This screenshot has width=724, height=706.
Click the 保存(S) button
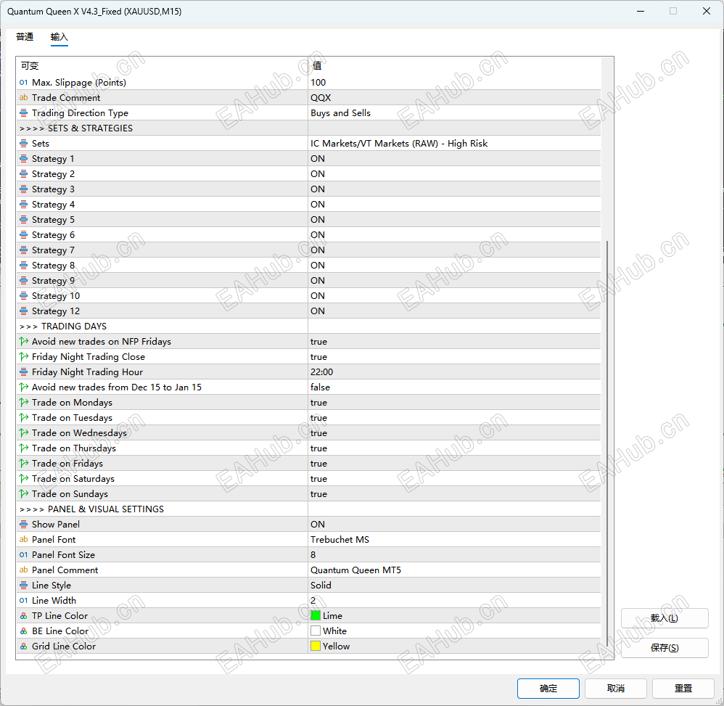(665, 648)
